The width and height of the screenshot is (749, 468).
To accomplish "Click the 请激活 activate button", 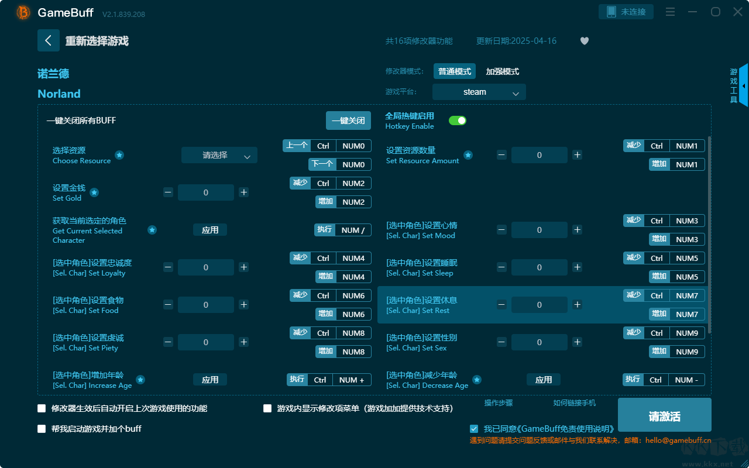I will click(665, 416).
